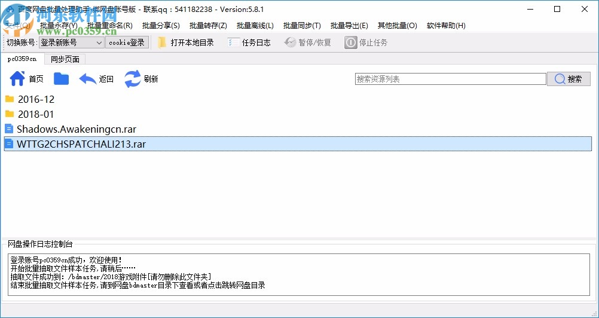Select the 2016-12 folder name
Image resolution: width=599 pixels, height=318 pixels.
[36, 99]
